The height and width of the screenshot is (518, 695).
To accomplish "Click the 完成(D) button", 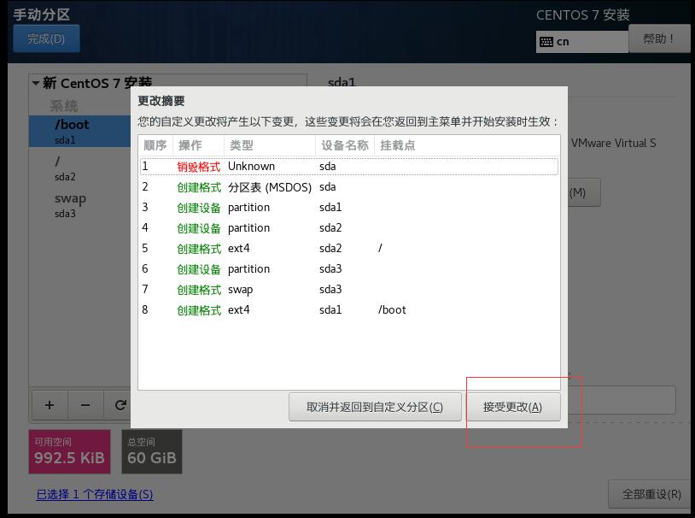I will tap(46, 38).
